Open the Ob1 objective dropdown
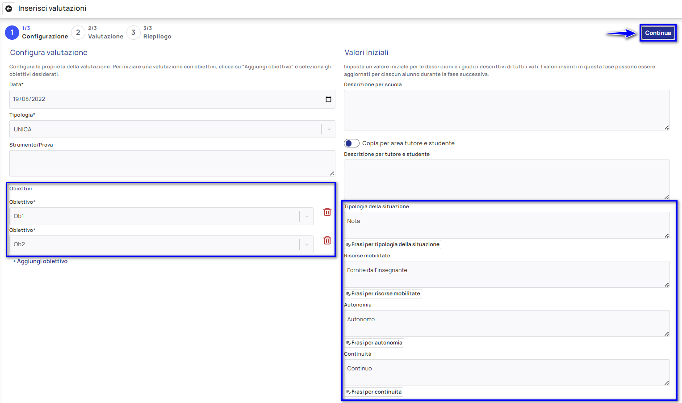 [x=307, y=216]
